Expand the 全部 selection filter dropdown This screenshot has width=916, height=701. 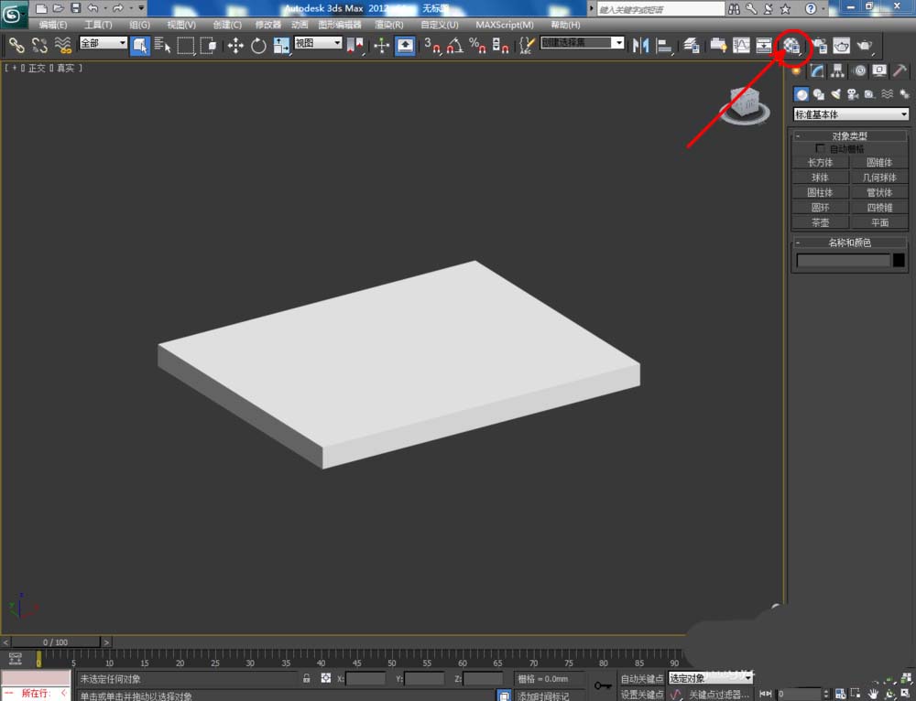[x=103, y=44]
